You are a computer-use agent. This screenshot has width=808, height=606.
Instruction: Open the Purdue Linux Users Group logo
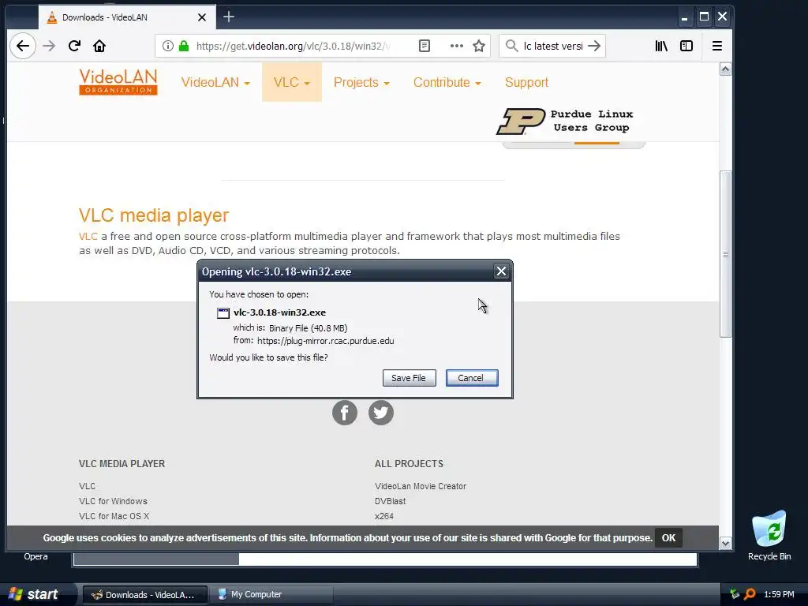point(566,121)
